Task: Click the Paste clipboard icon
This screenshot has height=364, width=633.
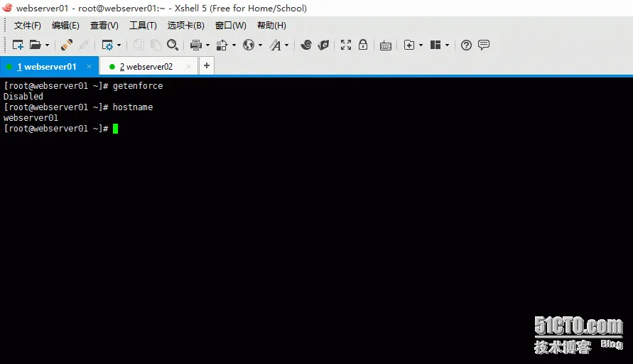Action: pyautogui.click(x=156, y=45)
